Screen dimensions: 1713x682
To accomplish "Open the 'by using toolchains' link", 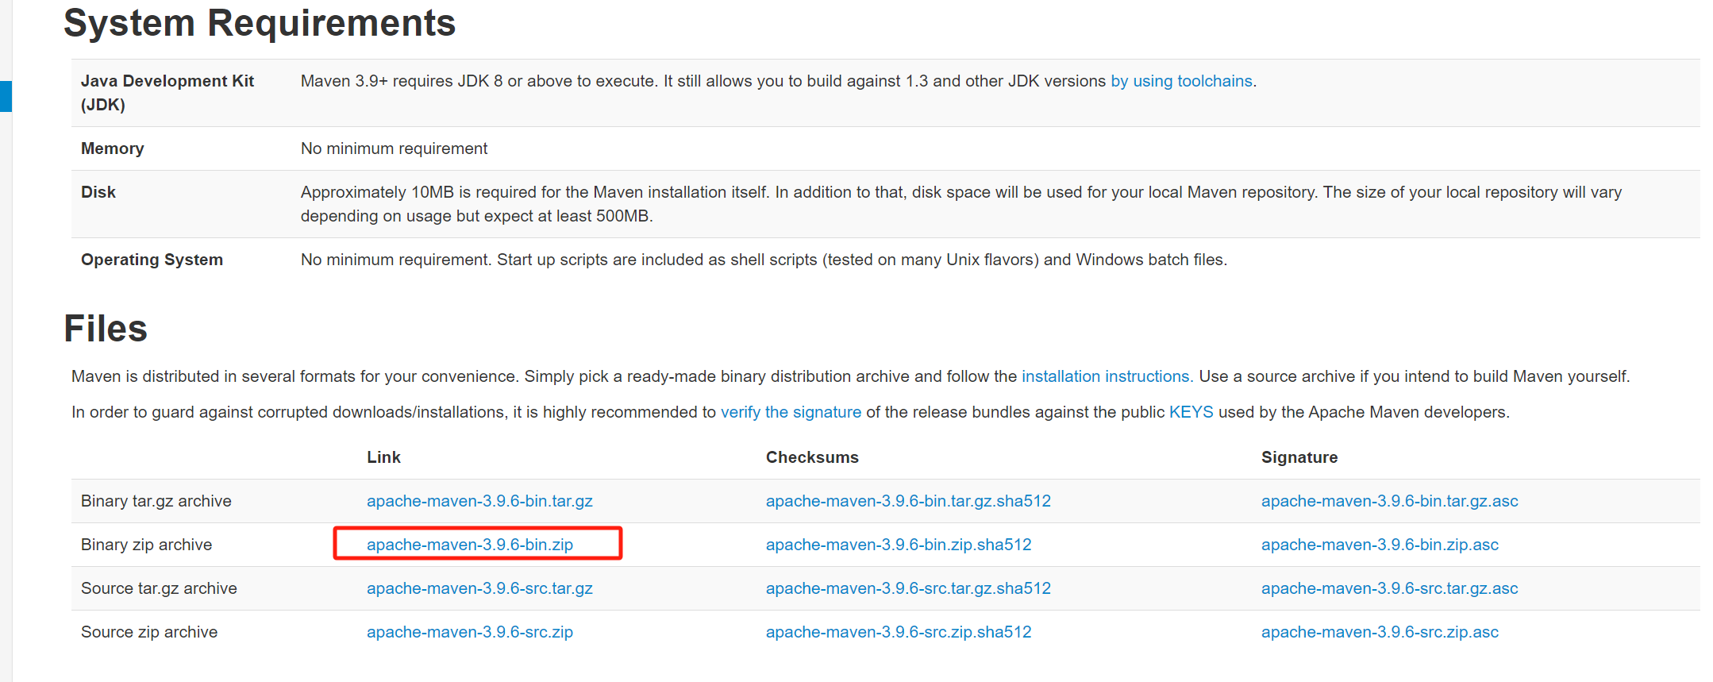I will (1181, 81).
